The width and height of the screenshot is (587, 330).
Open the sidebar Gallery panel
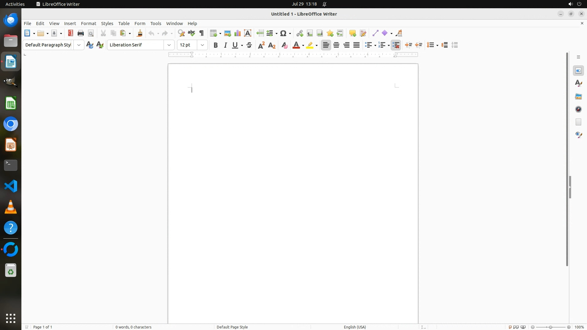578,97
